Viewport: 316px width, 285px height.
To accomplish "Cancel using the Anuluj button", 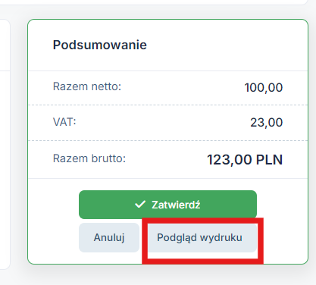I will 109,237.
